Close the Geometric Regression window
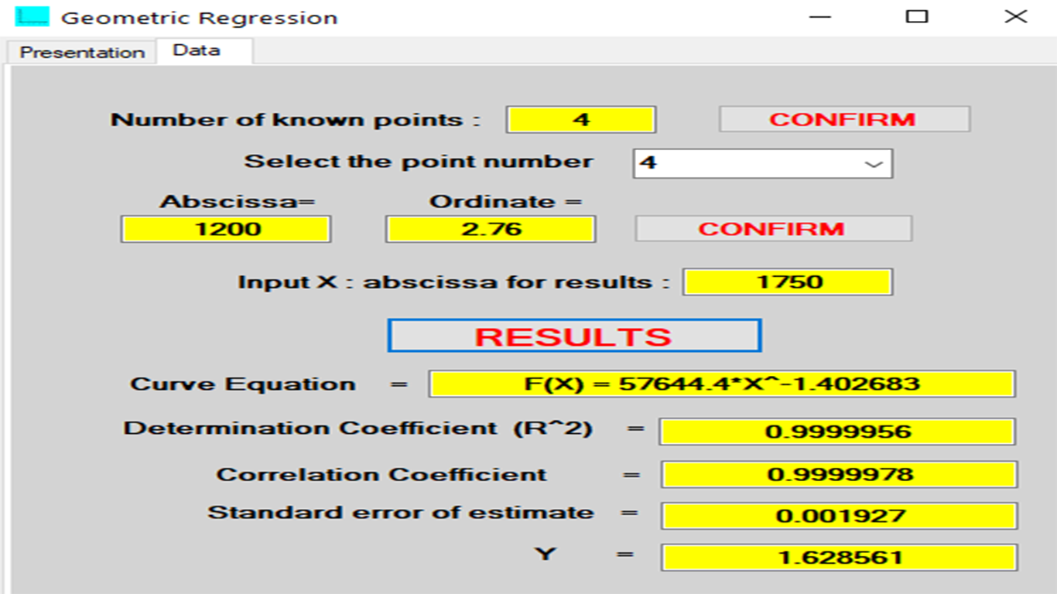 [1015, 17]
